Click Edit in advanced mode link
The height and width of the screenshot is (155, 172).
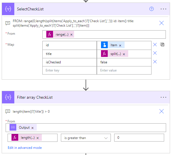click(25, 148)
